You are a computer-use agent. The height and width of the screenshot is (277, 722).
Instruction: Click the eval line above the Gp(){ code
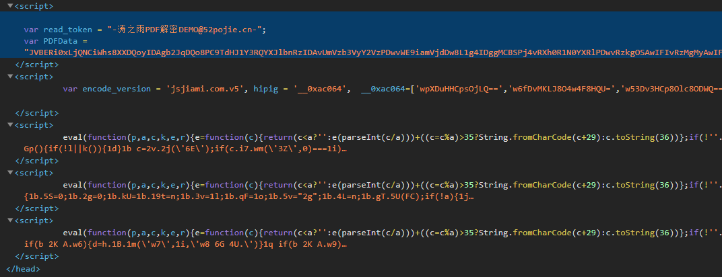point(392,137)
